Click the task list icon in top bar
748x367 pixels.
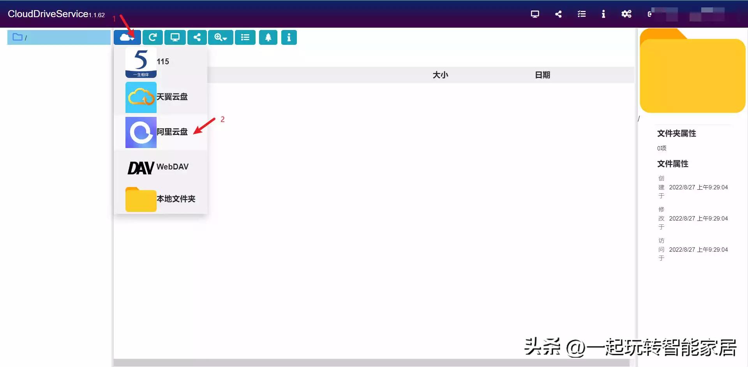(x=581, y=14)
